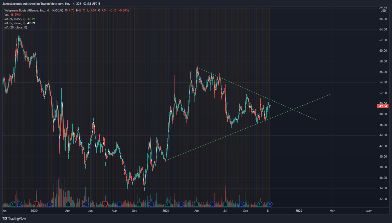The height and width of the screenshot is (223, 392).
Task: Click the TradingView logo
Action: coord(14,219)
